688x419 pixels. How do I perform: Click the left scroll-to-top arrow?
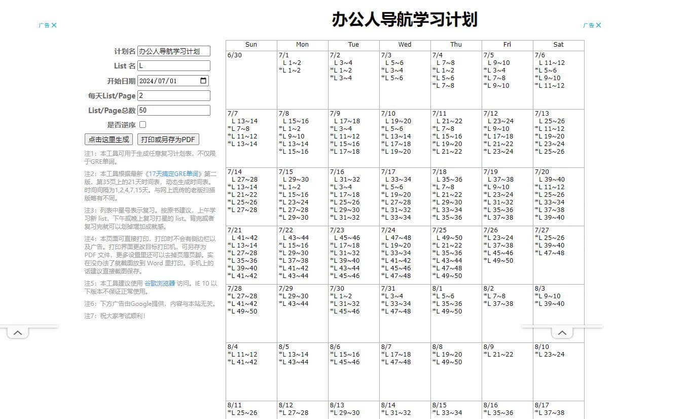(17, 332)
